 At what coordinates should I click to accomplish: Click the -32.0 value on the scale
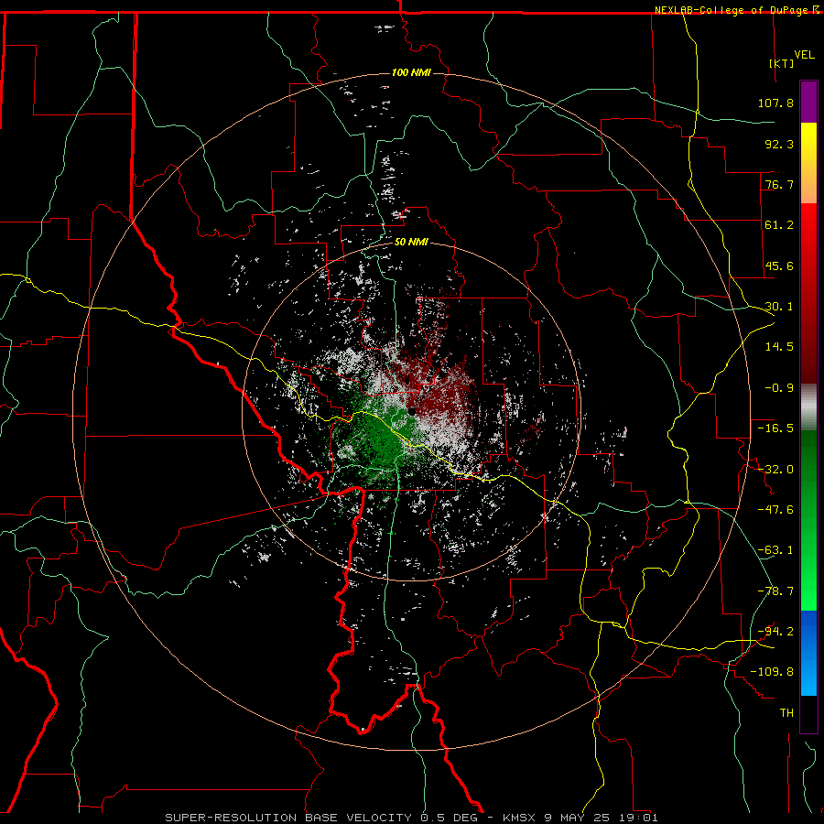point(775,469)
